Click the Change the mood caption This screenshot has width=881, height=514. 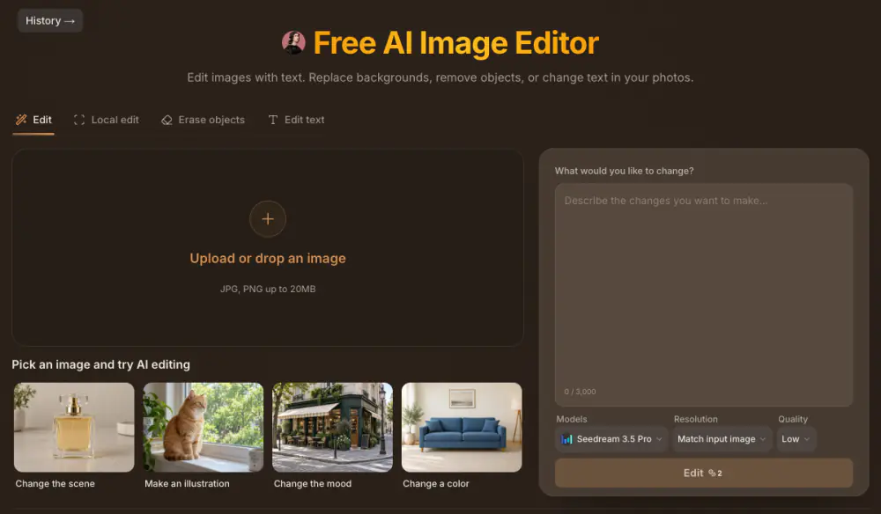click(x=313, y=484)
